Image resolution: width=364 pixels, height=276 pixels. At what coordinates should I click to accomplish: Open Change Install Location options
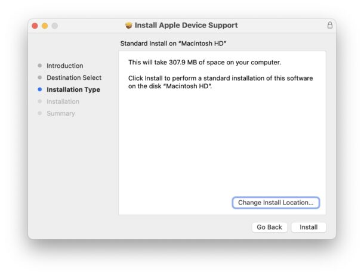tap(276, 203)
